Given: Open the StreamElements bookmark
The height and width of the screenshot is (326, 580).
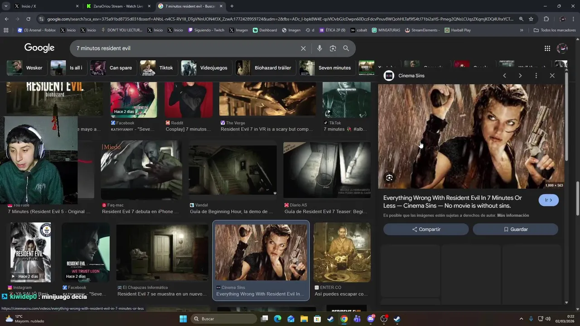Looking at the screenshot, I should click(422, 30).
